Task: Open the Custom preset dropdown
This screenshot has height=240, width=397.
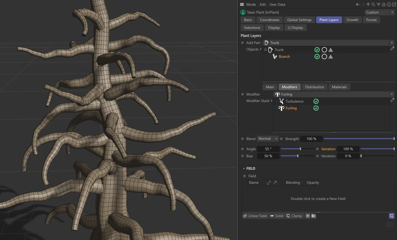Action: click(380, 12)
